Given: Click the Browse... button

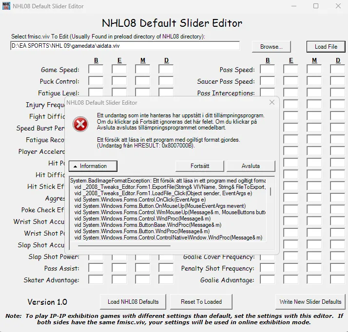Looking at the screenshot, I should pos(271,47).
